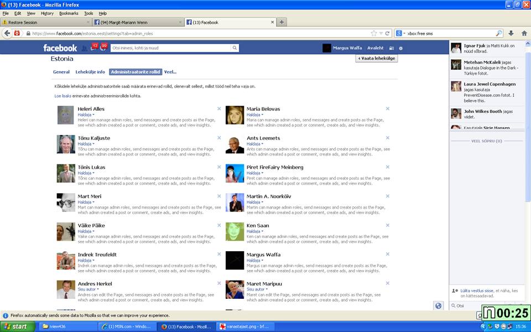Switch to the Restore Session browser tab

click(46, 22)
